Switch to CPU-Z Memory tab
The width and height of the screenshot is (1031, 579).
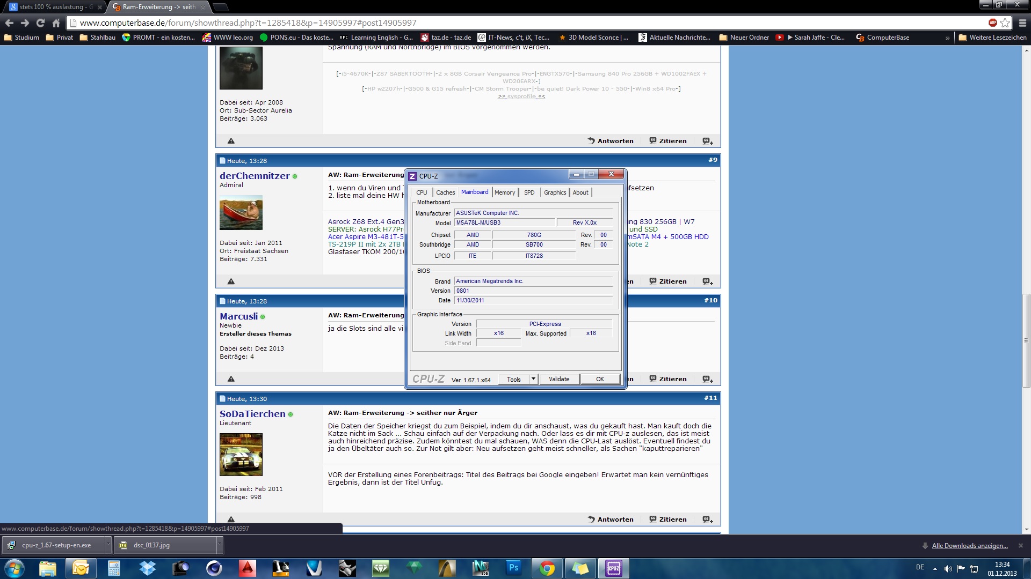[504, 192]
